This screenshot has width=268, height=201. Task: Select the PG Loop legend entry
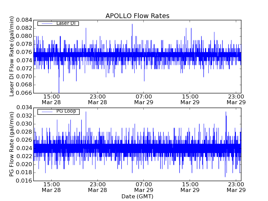point(66,111)
